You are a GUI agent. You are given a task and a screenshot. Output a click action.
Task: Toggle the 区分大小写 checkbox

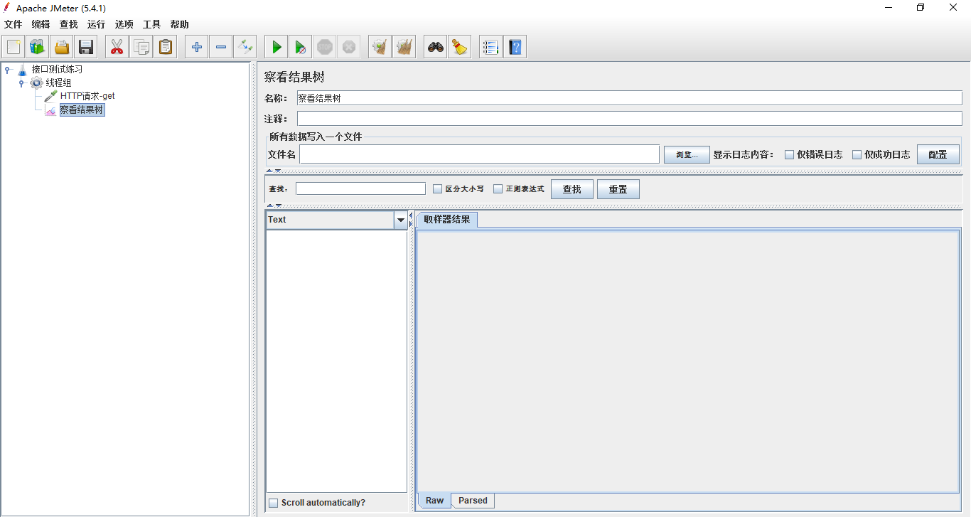438,188
